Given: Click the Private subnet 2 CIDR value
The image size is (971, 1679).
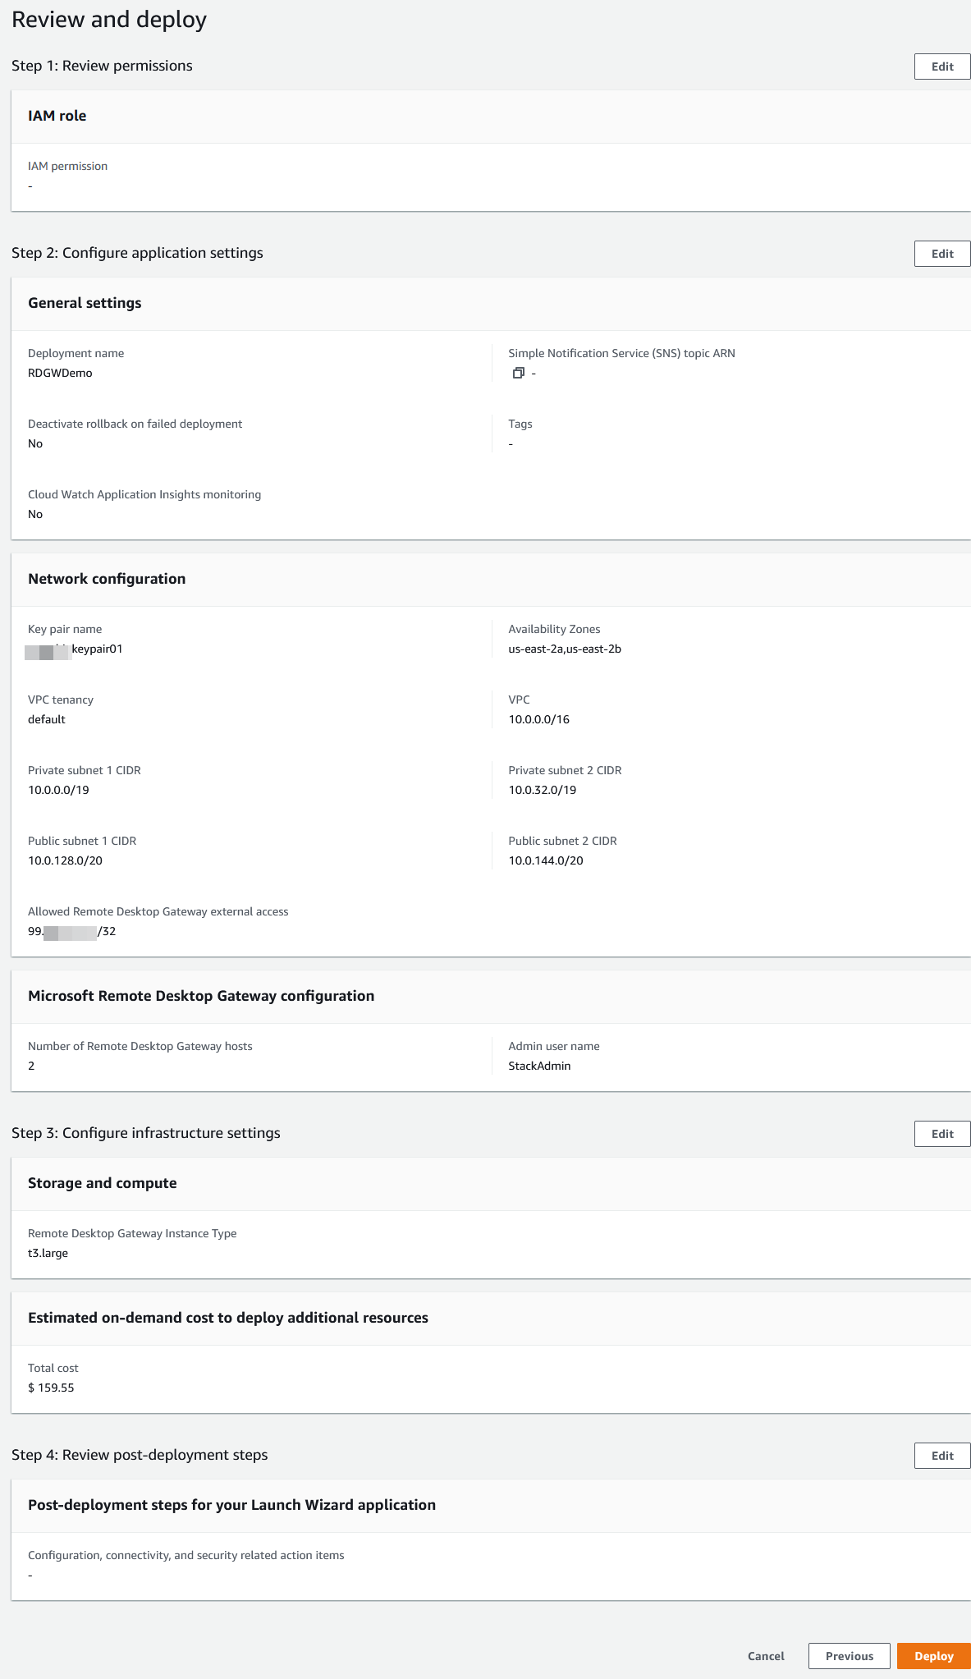Looking at the screenshot, I should pyautogui.click(x=542, y=790).
